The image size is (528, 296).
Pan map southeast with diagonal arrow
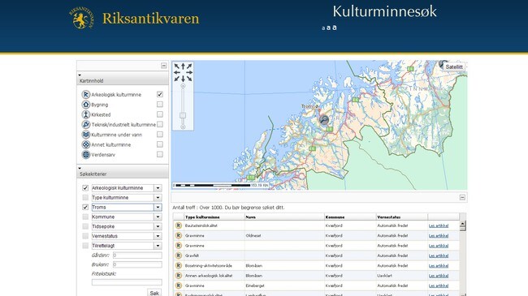(x=189, y=79)
